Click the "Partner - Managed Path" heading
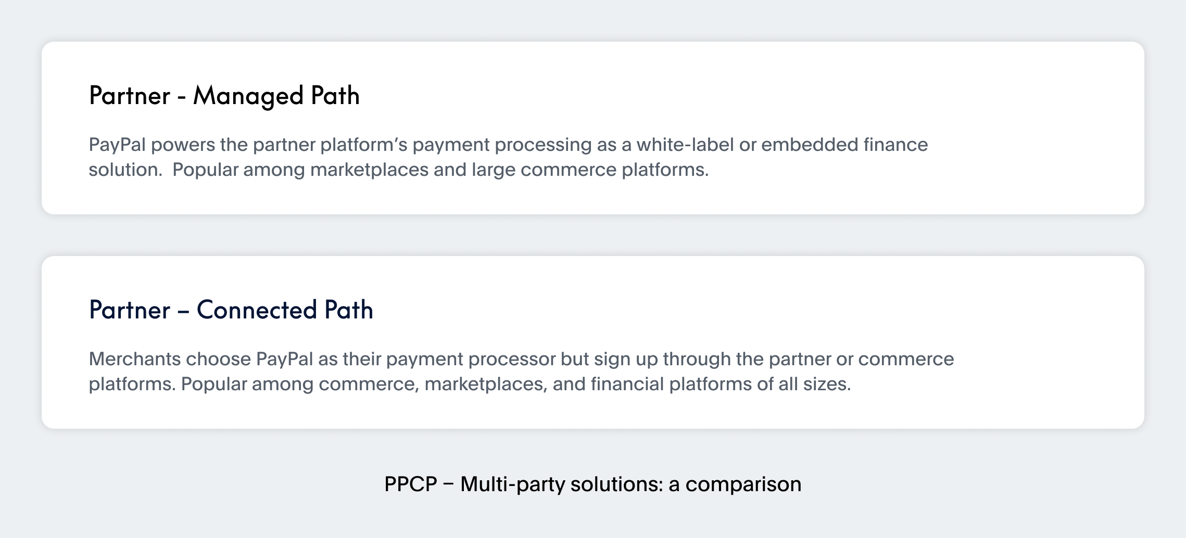1186x538 pixels. [224, 96]
